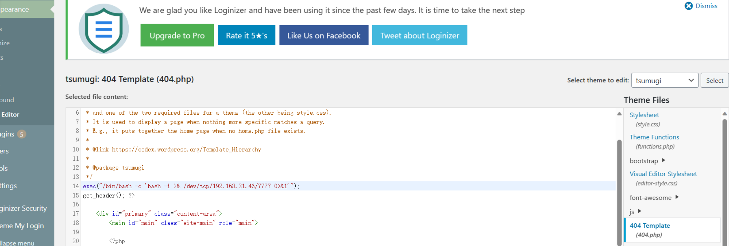This screenshot has height=246, width=729.
Task: Click Upgrade to Pro button
Action: pos(177,35)
